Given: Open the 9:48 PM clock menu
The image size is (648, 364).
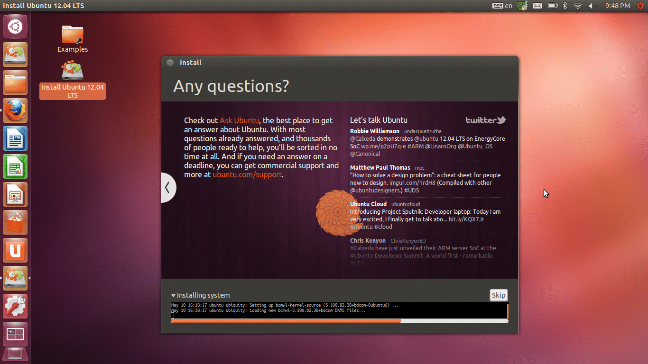Looking at the screenshot, I should pos(618,6).
